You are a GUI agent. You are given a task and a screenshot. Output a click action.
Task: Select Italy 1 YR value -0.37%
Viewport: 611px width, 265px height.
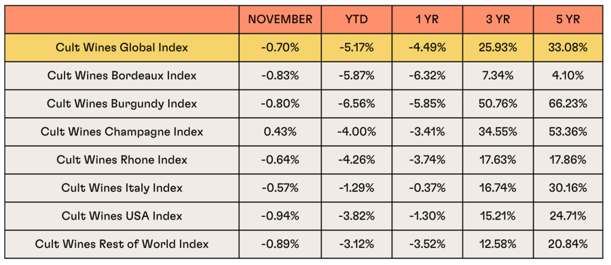[427, 188]
